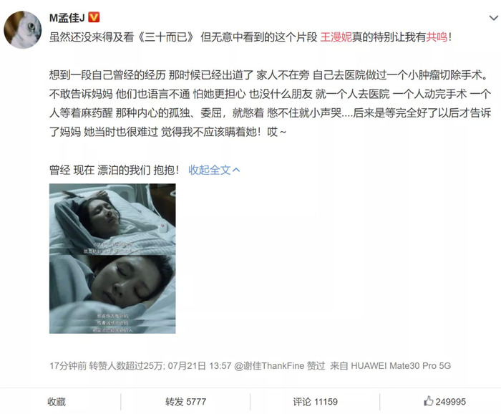
Task: Click the lower half of the attached image
Action: point(112,294)
